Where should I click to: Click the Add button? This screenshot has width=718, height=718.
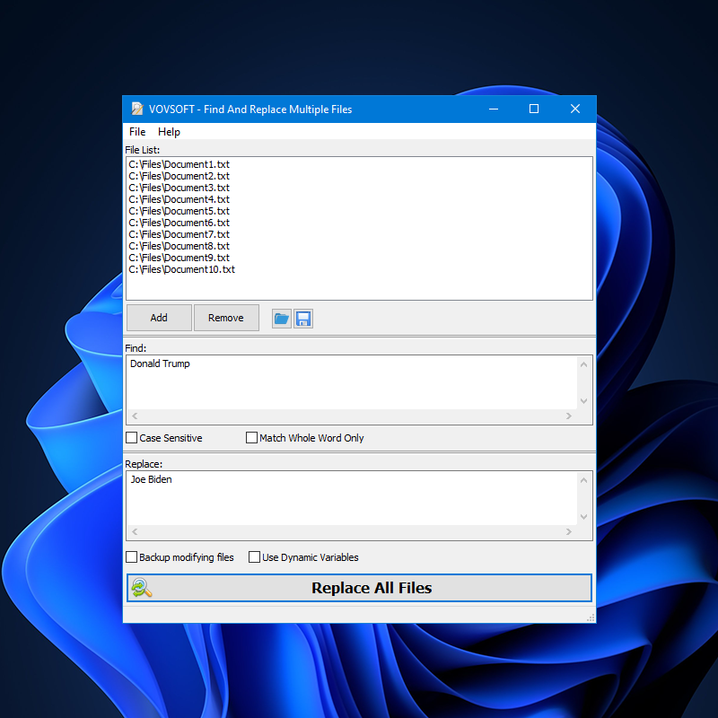[x=159, y=318]
